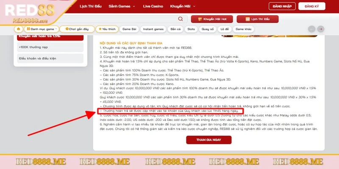The image size is (339, 169).
Task: Open Danh mục game dropdown
Action: (41, 29)
